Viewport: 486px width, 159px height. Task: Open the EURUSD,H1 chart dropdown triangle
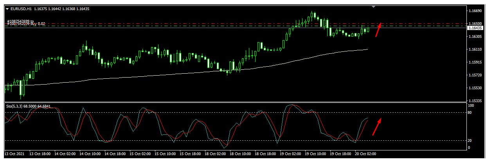(x=7, y=9)
